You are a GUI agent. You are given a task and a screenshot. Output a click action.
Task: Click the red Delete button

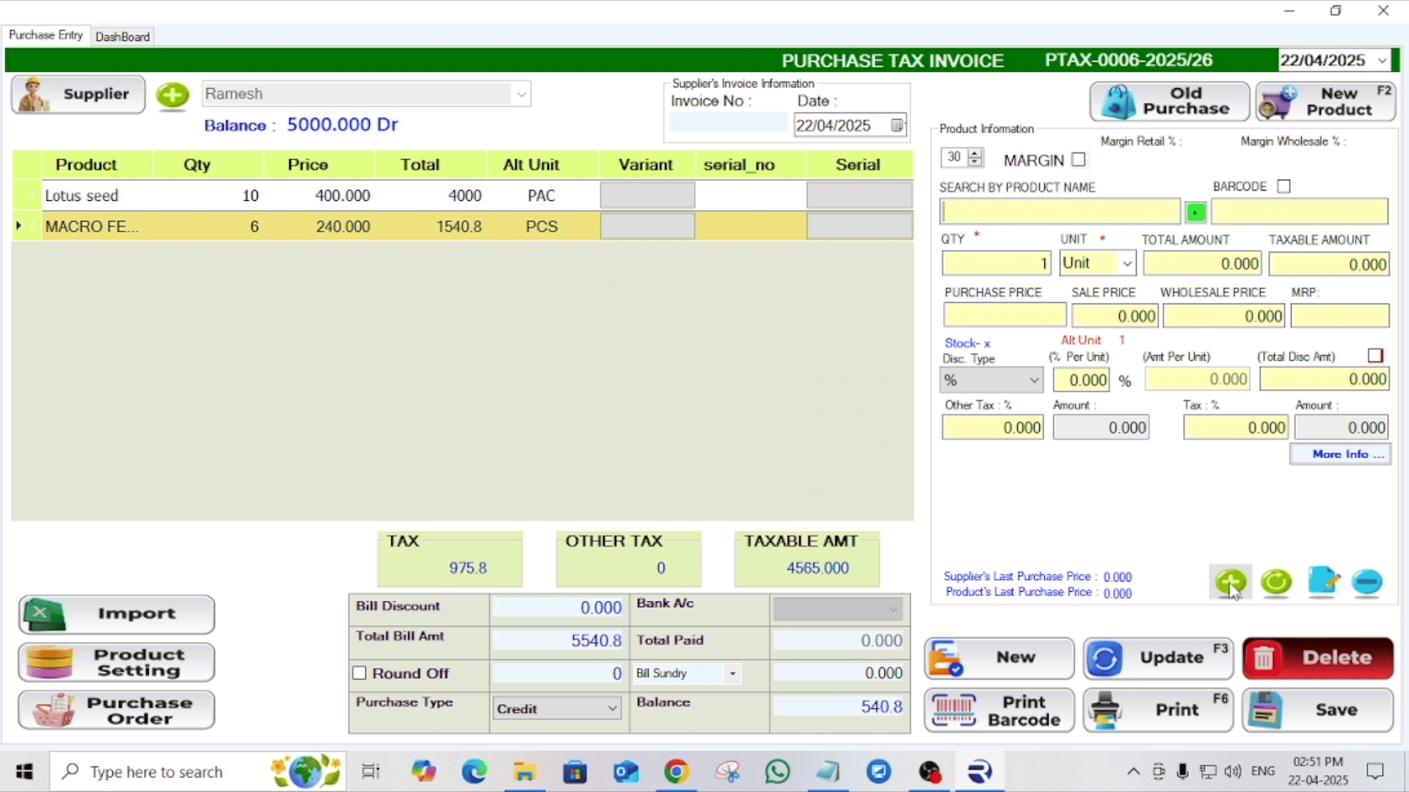[1318, 658]
